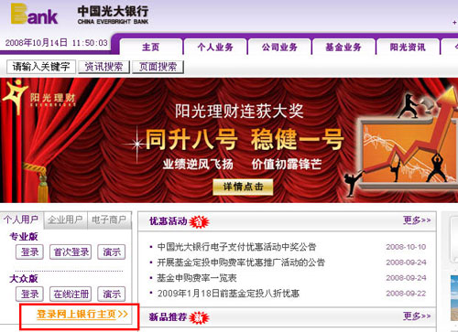Open 2009年1月18日前基金定投八折优惠 link
The width and height of the screenshot is (458, 332).
[228, 294]
